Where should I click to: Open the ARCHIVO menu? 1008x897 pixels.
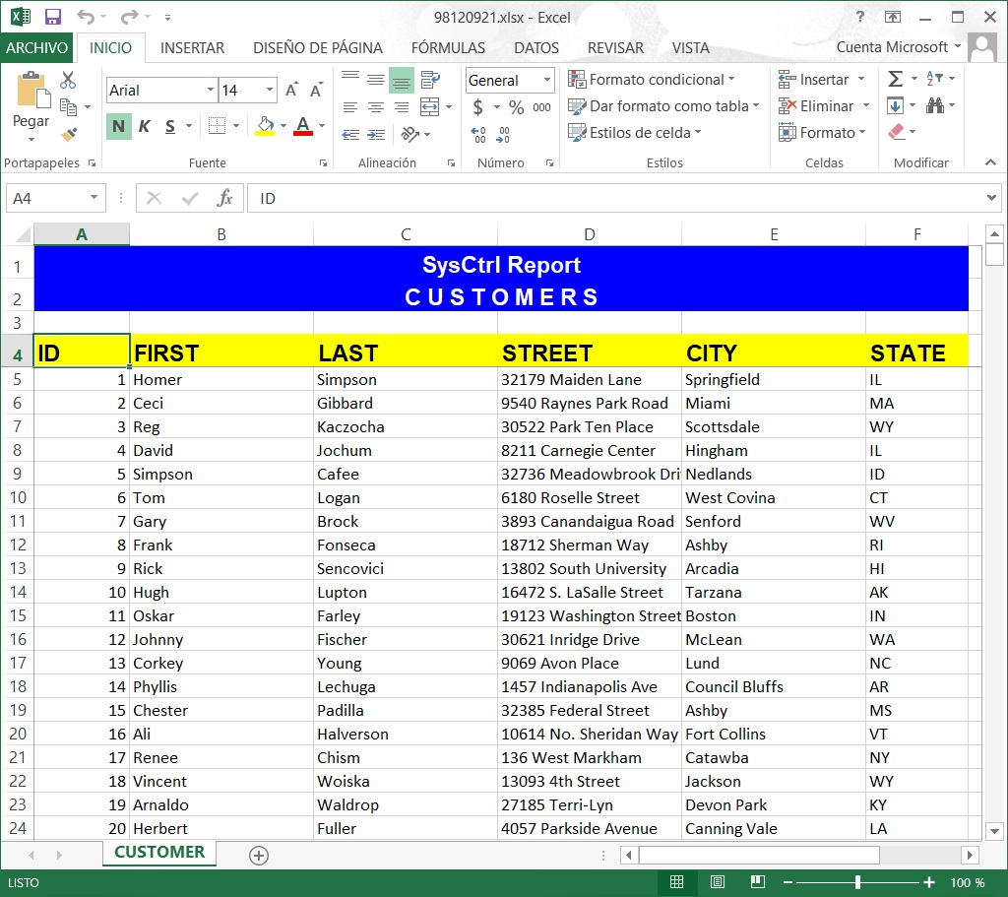(36, 48)
